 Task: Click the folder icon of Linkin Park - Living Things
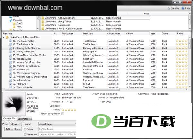(43, 22)
